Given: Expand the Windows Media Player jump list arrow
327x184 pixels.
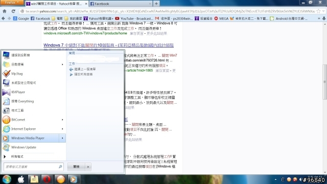Looking at the screenshot, I should tap(62, 138).
